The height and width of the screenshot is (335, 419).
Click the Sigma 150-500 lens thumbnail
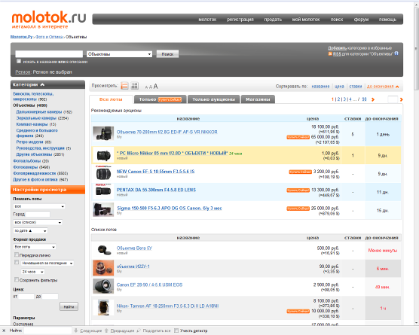103,209
